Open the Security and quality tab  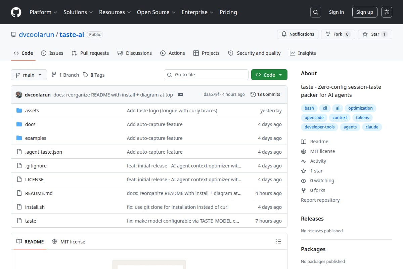pyautogui.click(x=254, y=53)
